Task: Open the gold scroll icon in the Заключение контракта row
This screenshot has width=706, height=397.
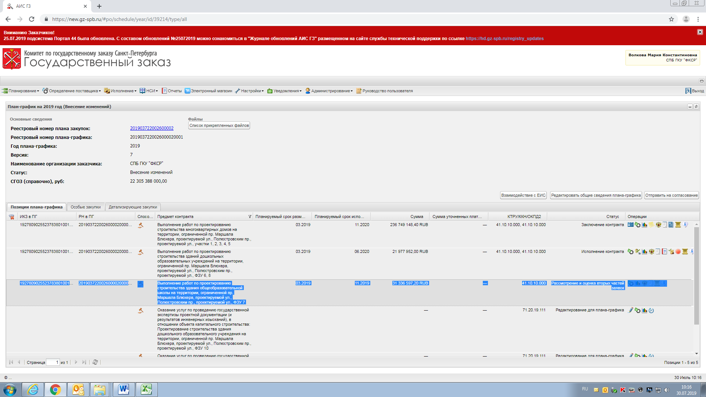Action: 678,225
